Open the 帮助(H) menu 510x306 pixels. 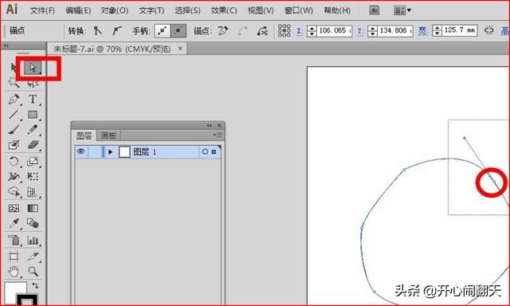337,10
